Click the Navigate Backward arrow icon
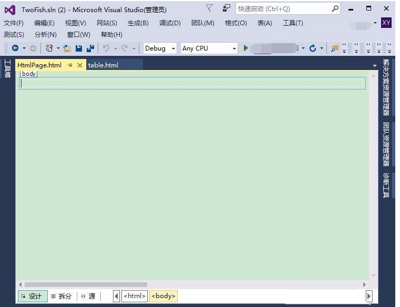This screenshot has height=307, width=400. [x=15, y=48]
